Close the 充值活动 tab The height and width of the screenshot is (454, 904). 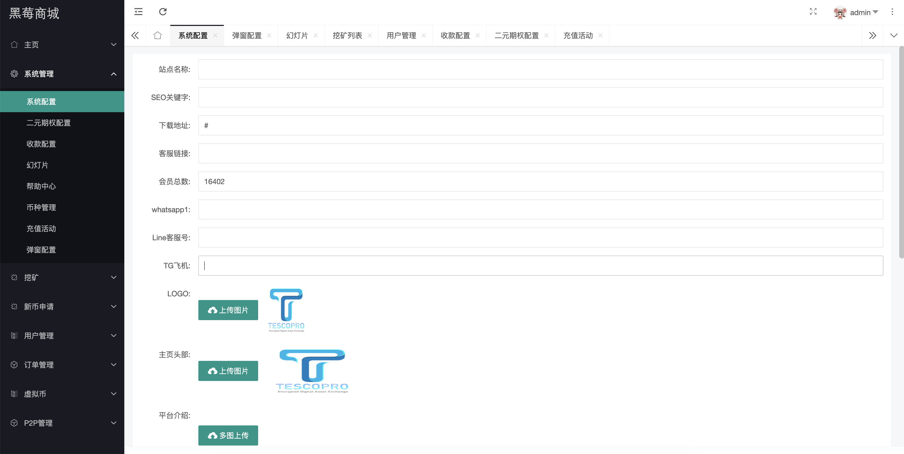(600, 35)
